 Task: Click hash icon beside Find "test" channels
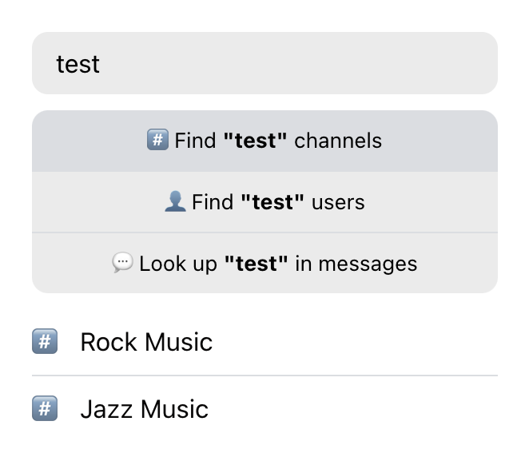157,141
